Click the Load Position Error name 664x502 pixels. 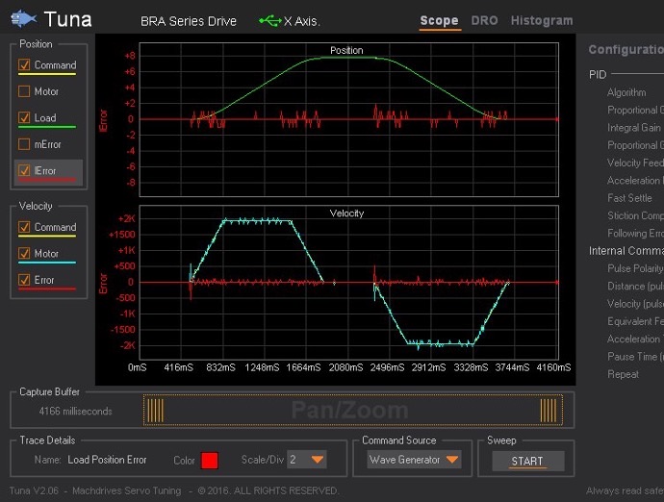pos(107,460)
